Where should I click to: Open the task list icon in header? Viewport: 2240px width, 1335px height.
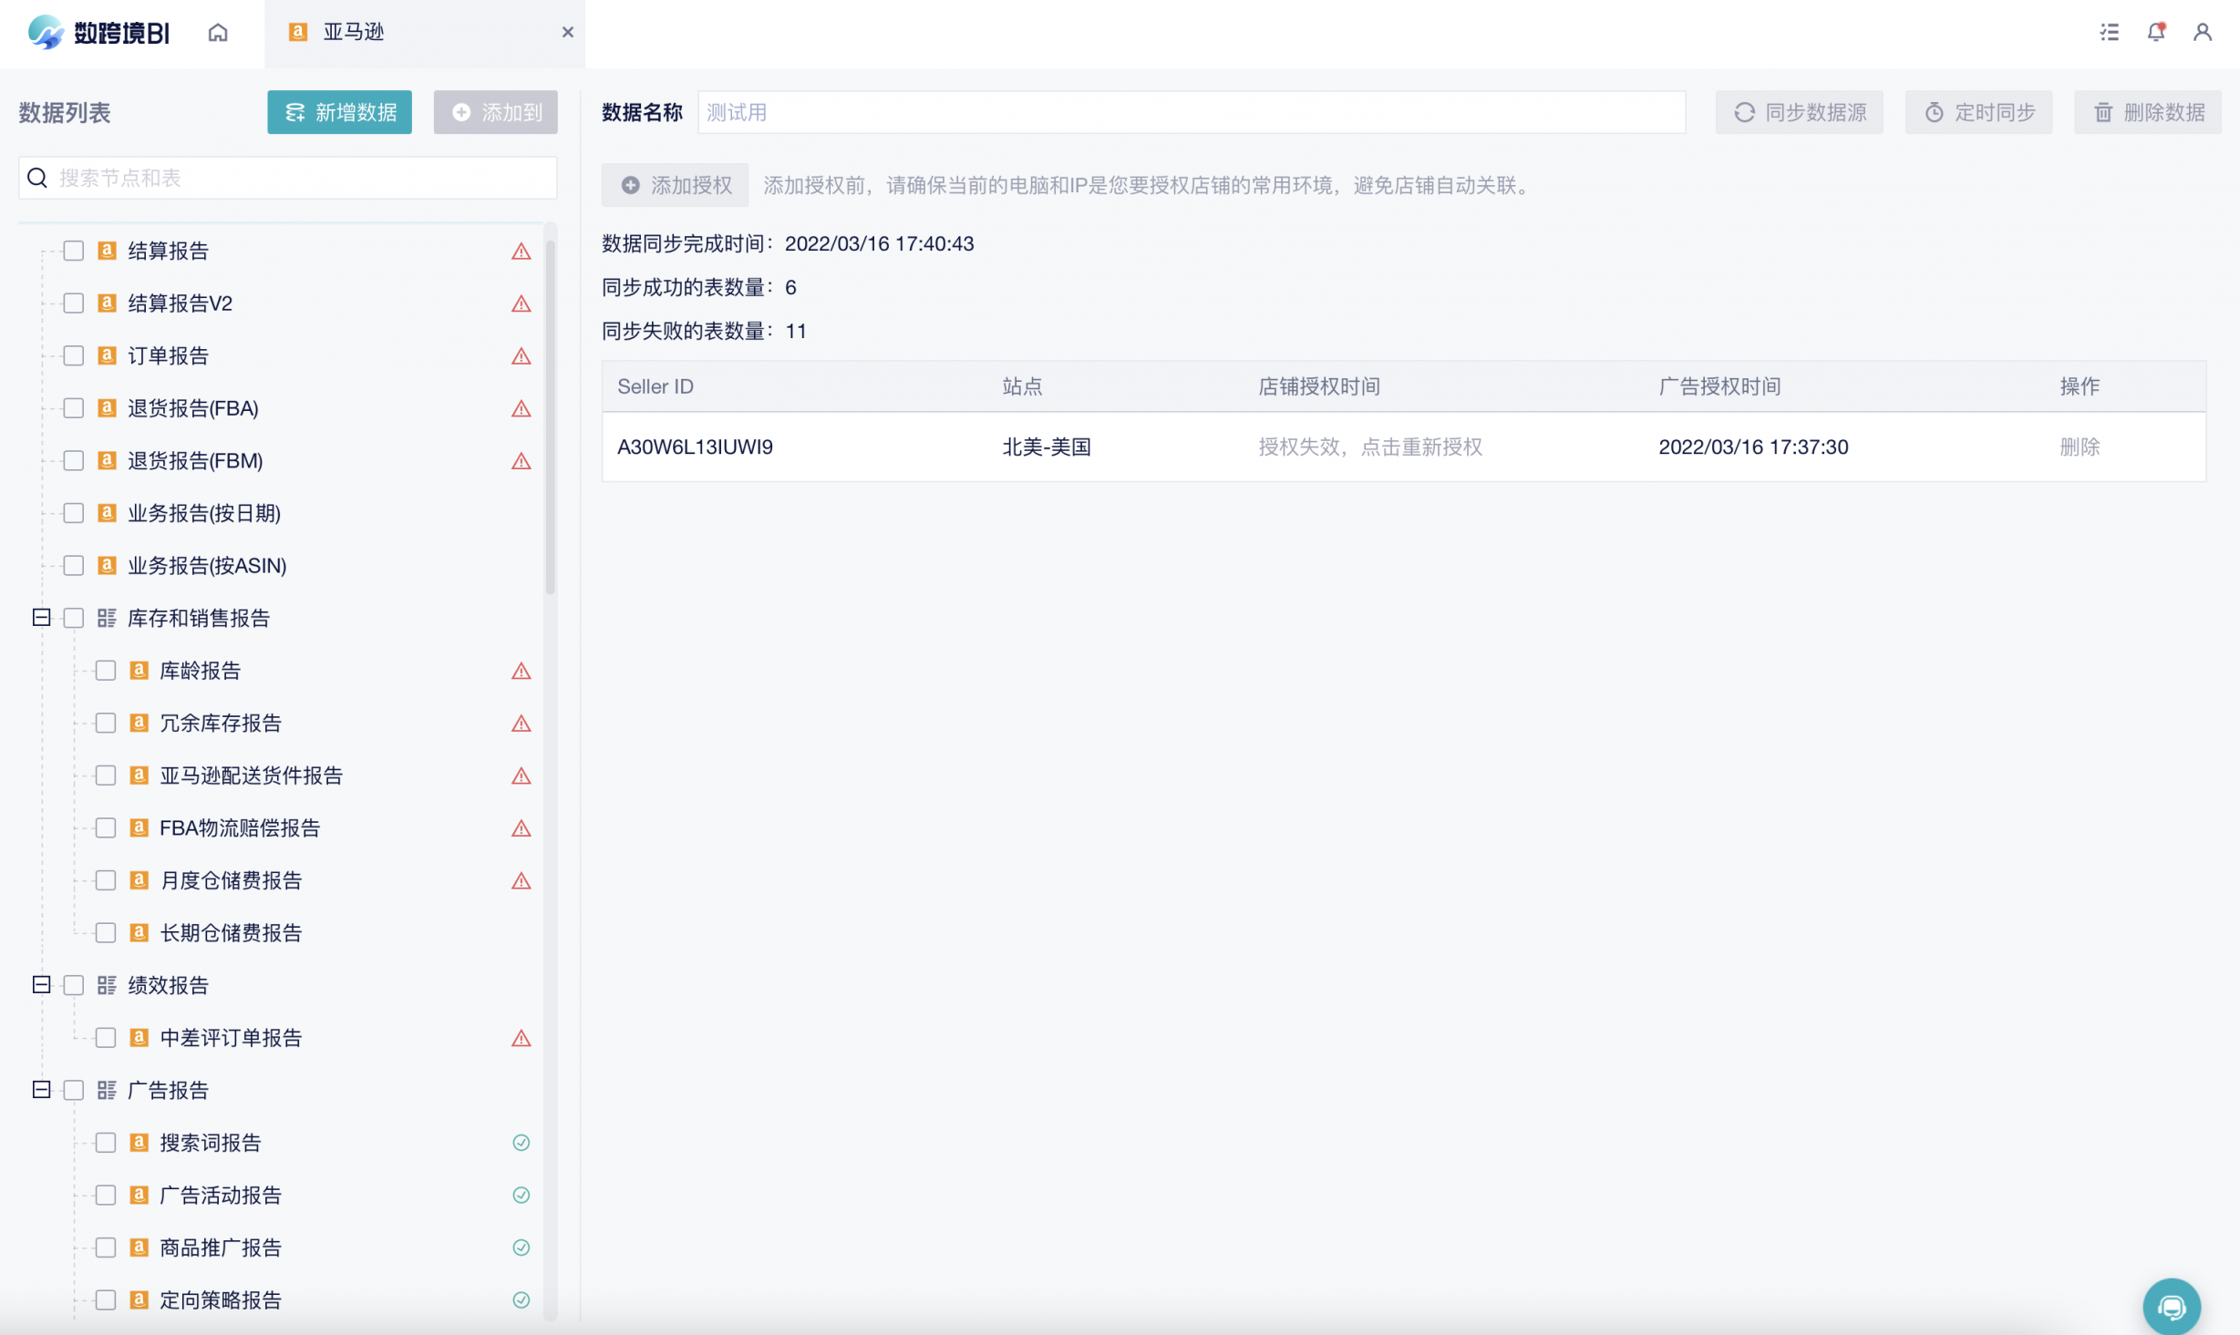[x=2109, y=33]
